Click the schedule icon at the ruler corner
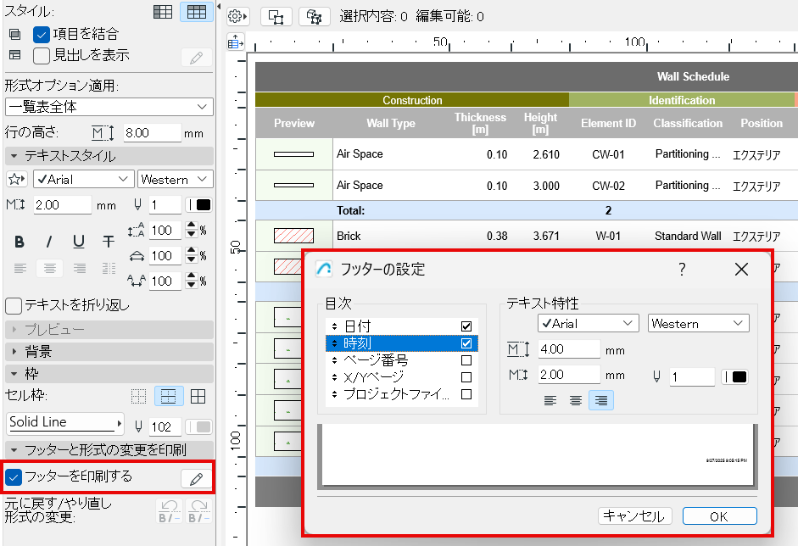This screenshot has height=546, width=798. pyautogui.click(x=235, y=42)
